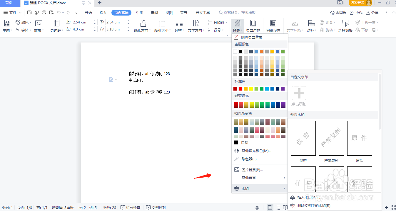Click the Print icon in quick access toolbar

click(44, 13)
